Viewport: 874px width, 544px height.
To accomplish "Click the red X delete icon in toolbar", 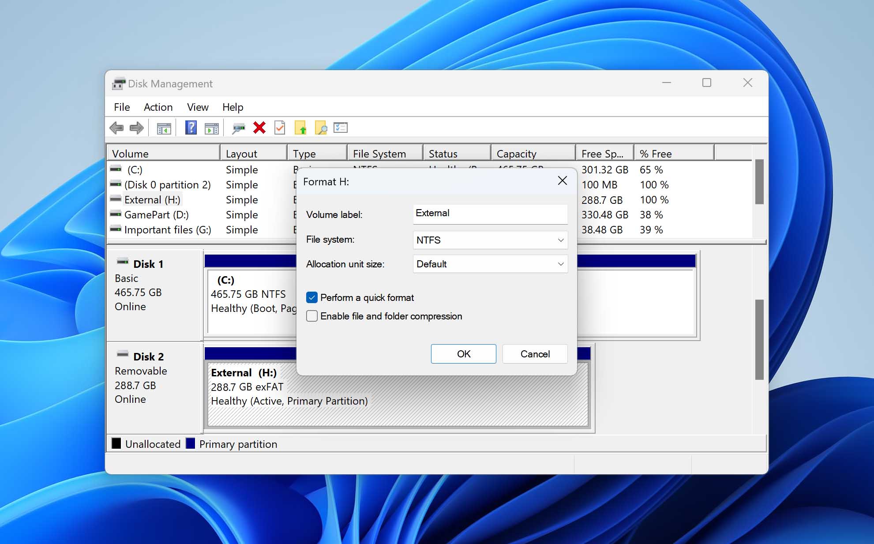I will [259, 128].
